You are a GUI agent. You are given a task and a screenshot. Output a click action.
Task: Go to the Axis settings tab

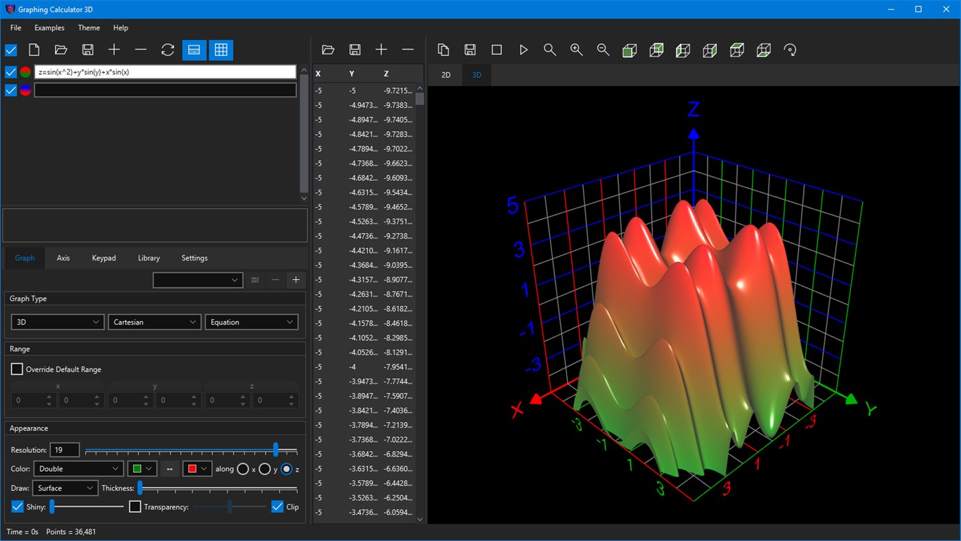coord(63,258)
